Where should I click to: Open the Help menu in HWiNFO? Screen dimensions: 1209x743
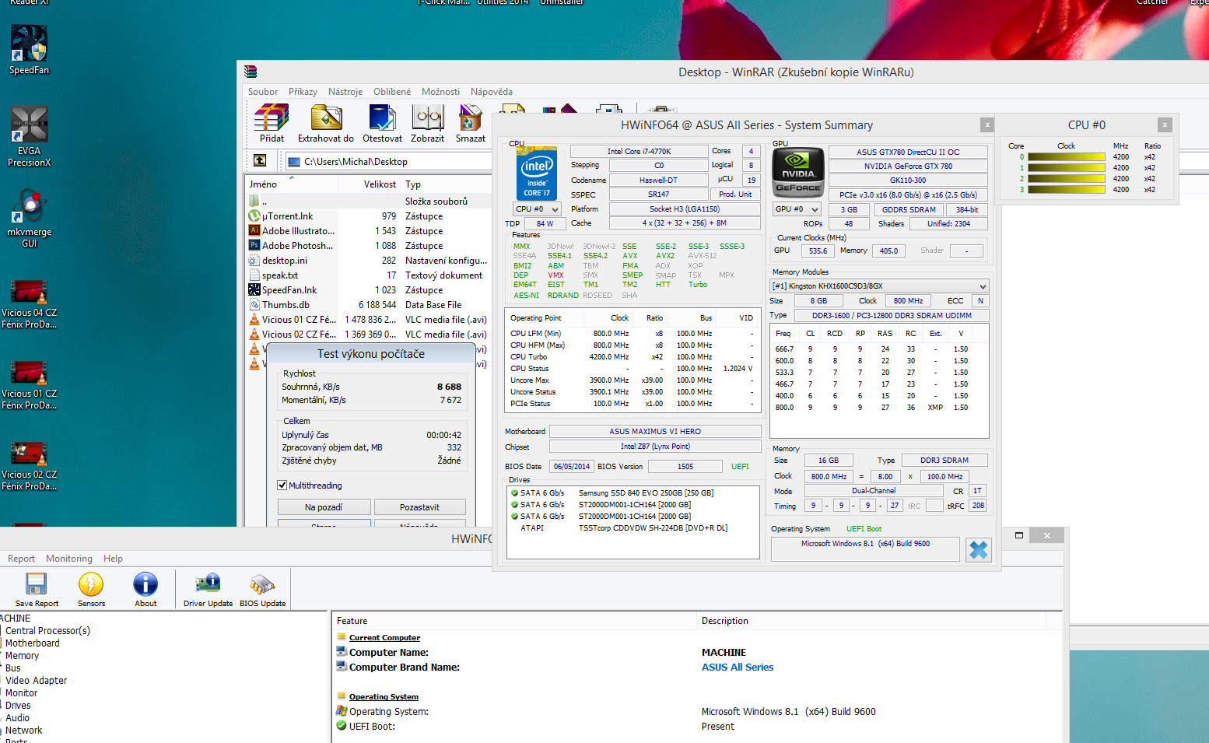[x=113, y=559]
